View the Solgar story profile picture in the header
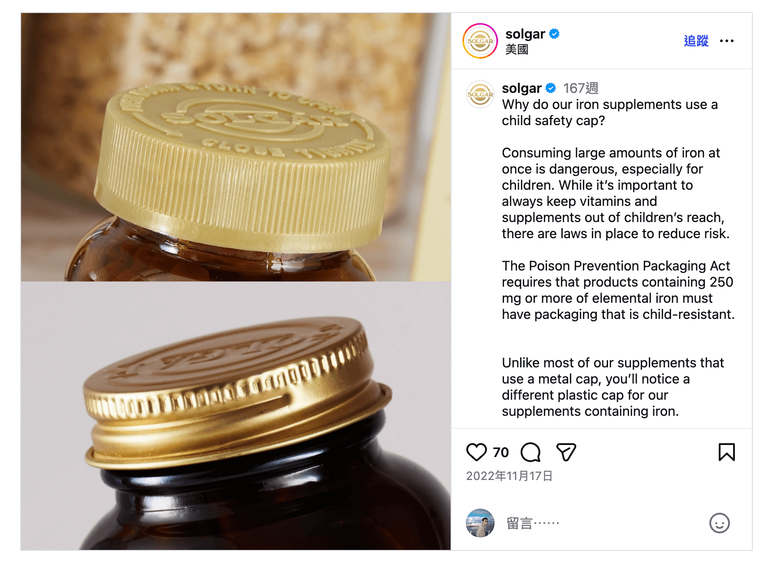This screenshot has width=773, height=567. [x=480, y=41]
